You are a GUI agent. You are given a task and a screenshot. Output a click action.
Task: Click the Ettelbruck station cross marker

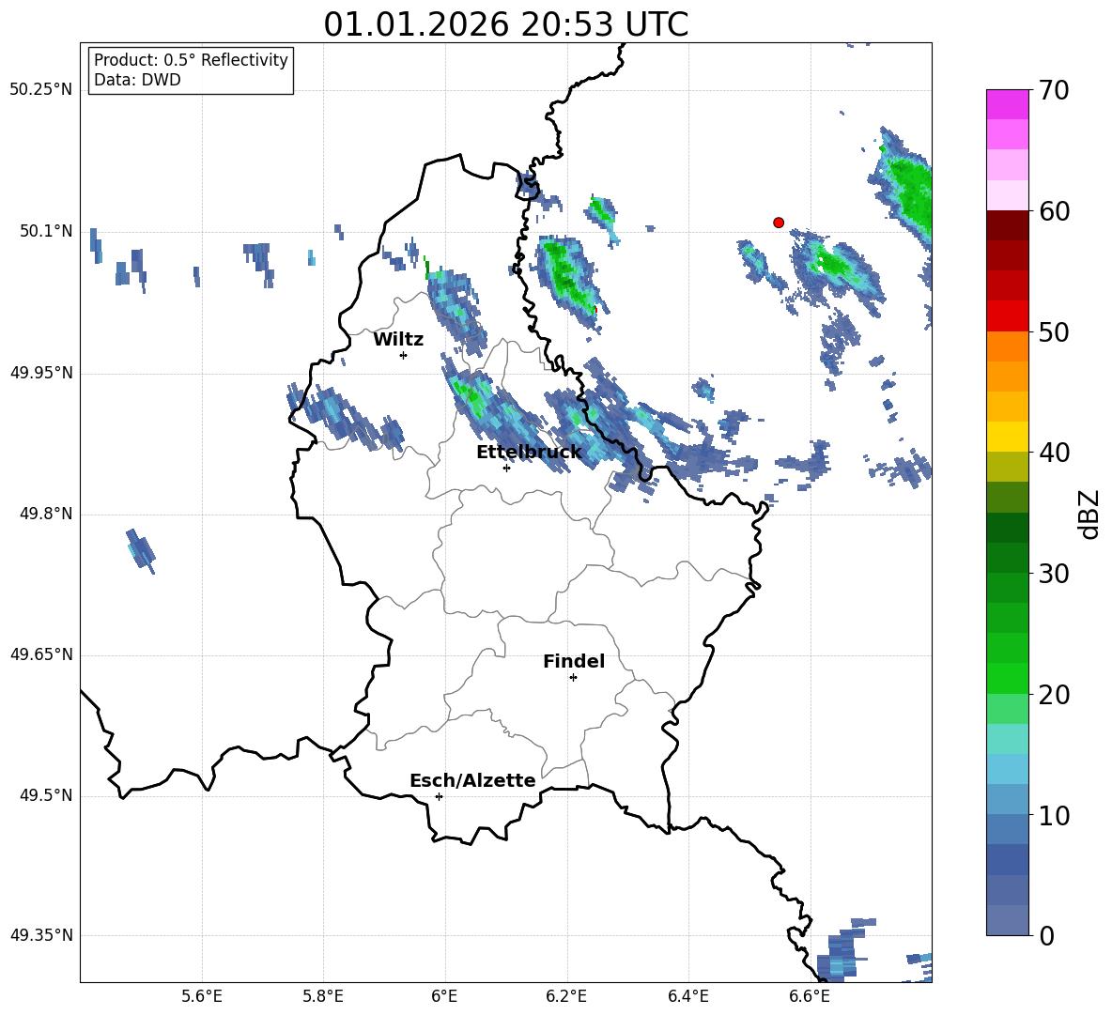[506, 468]
